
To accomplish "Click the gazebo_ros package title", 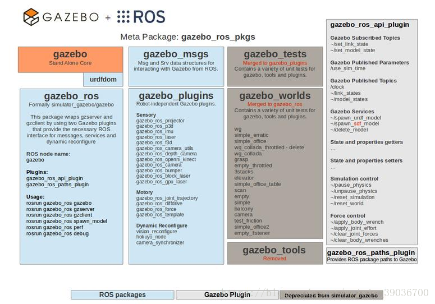I will (71, 96).
